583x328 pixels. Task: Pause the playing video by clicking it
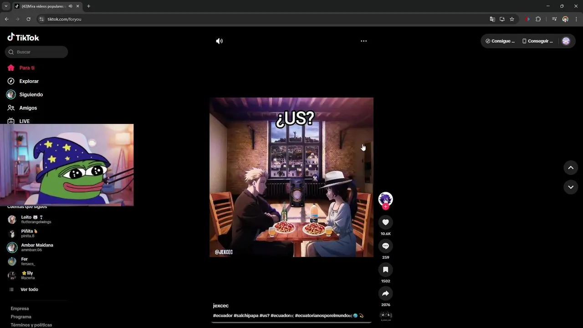pyautogui.click(x=291, y=177)
